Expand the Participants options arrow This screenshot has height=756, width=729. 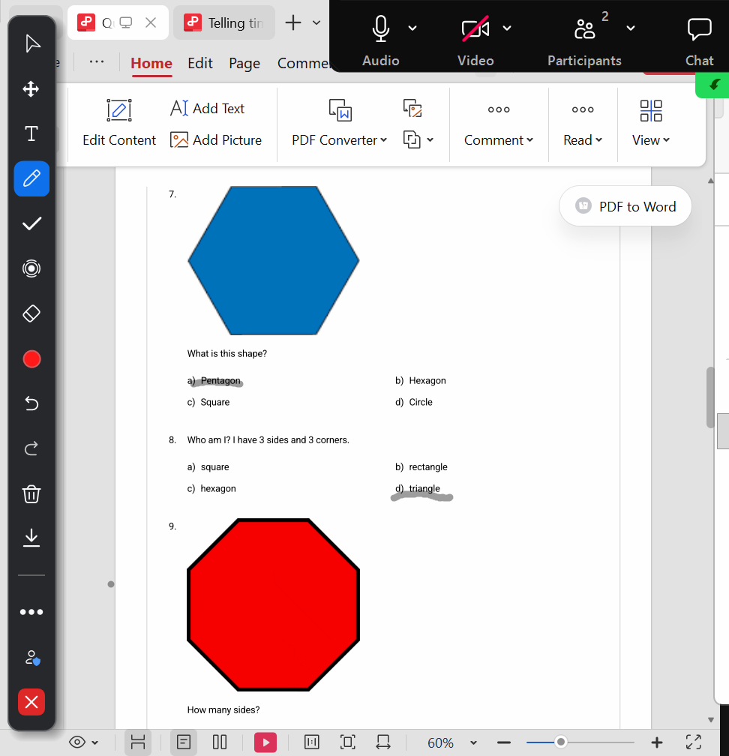[630, 28]
